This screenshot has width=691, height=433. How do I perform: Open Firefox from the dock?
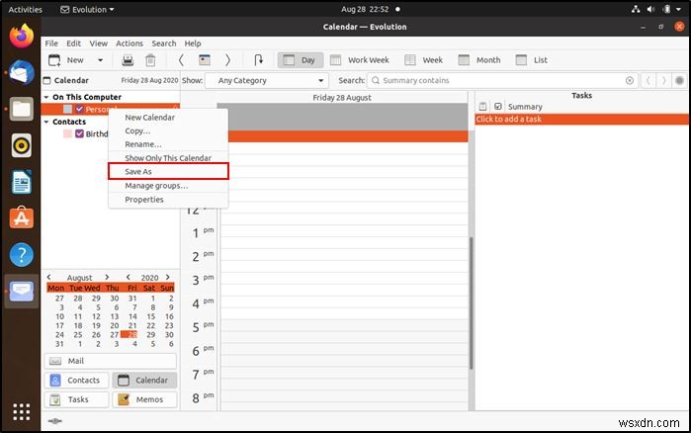(21, 37)
